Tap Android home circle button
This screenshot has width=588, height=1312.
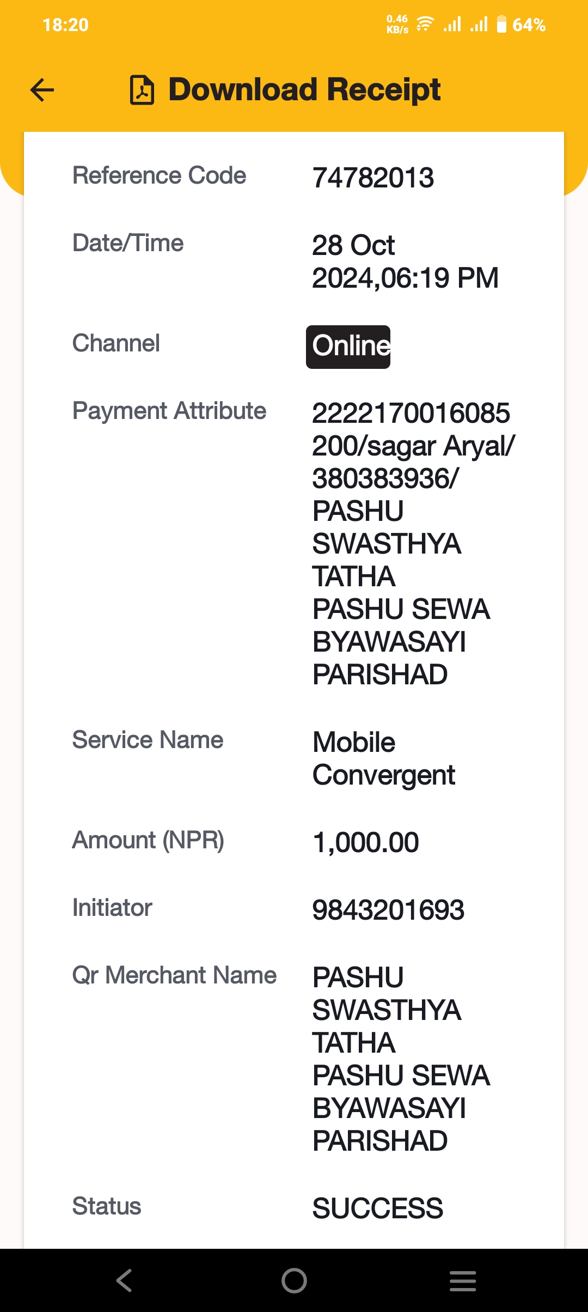click(294, 1280)
